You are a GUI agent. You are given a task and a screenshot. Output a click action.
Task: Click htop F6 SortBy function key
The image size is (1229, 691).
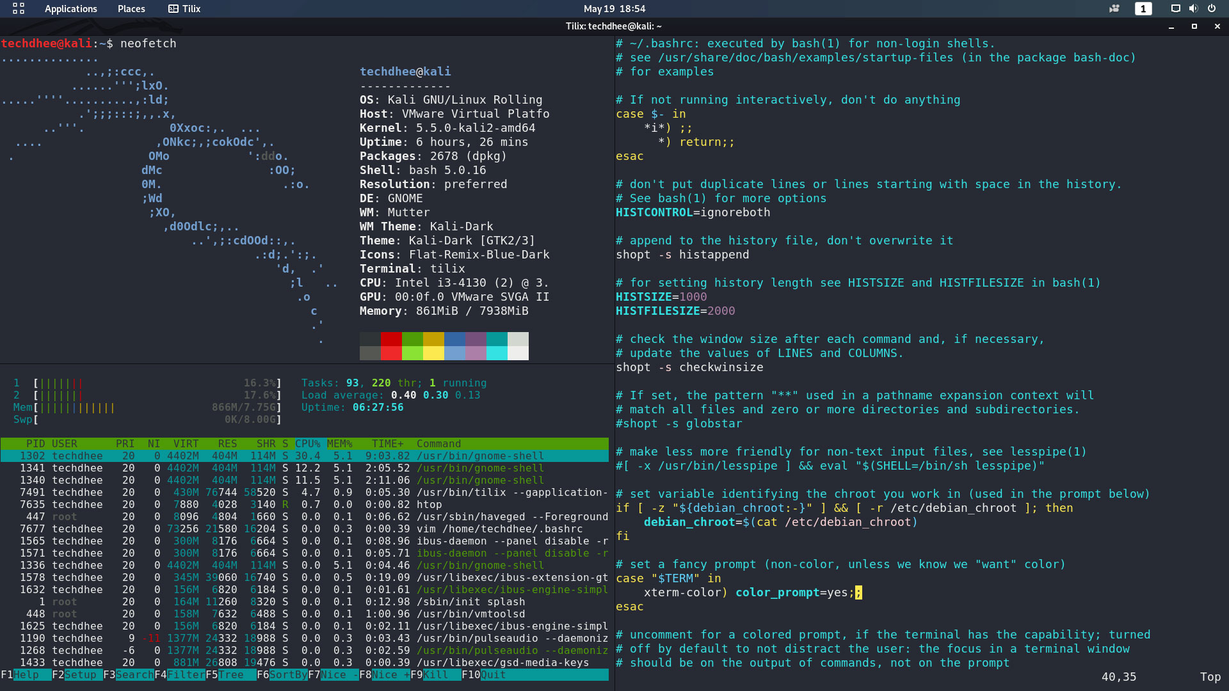coord(282,675)
